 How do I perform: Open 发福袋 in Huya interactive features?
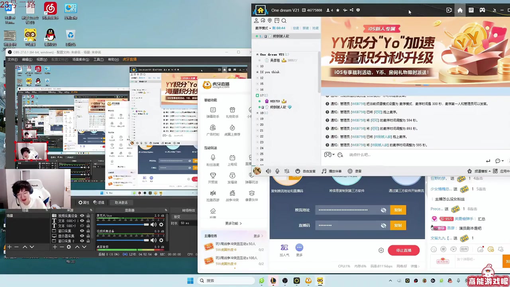[232, 178]
